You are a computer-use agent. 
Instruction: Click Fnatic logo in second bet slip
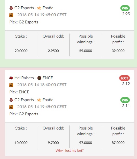[x=39, y=100]
